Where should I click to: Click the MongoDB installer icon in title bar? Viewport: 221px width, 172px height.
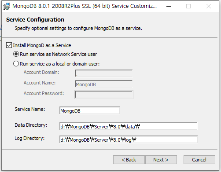coord(7,6)
